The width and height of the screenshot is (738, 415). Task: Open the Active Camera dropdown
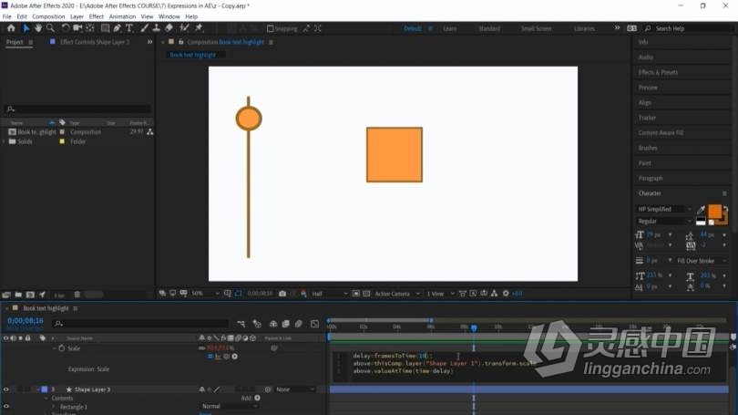pyautogui.click(x=396, y=294)
